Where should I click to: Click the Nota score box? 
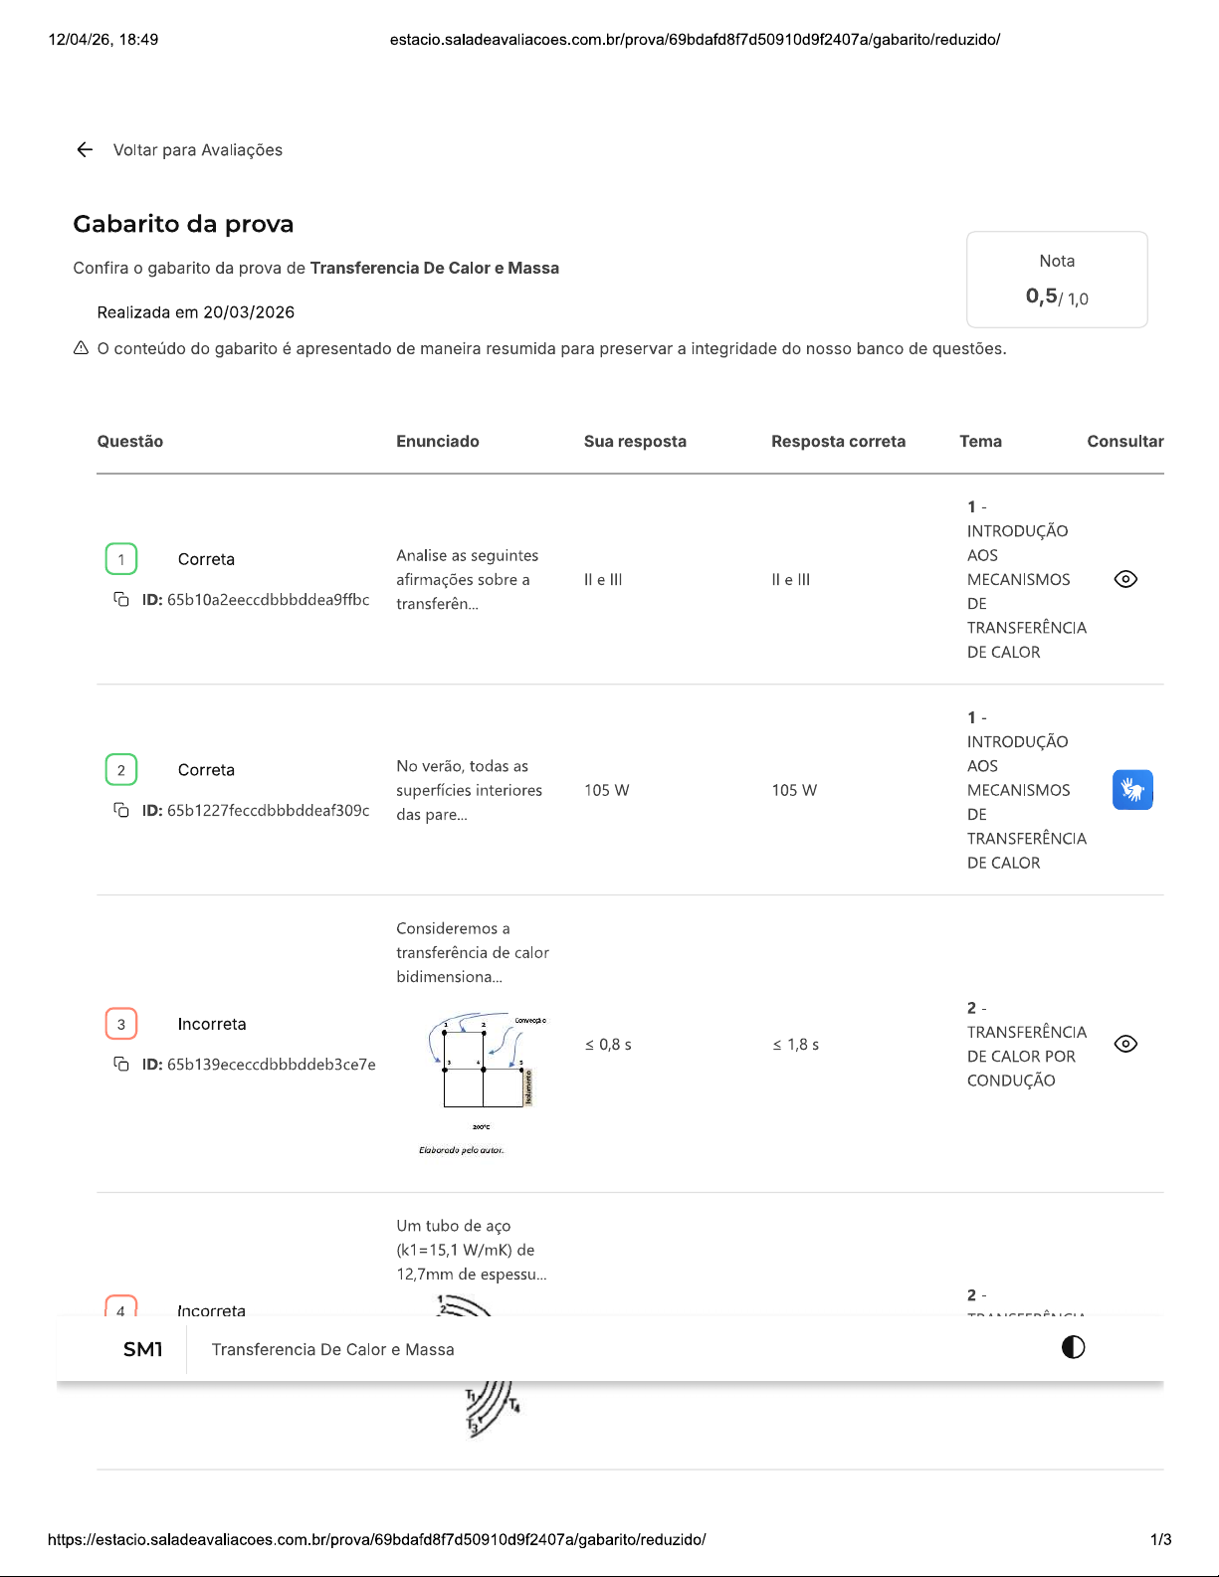click(1057, 280)
